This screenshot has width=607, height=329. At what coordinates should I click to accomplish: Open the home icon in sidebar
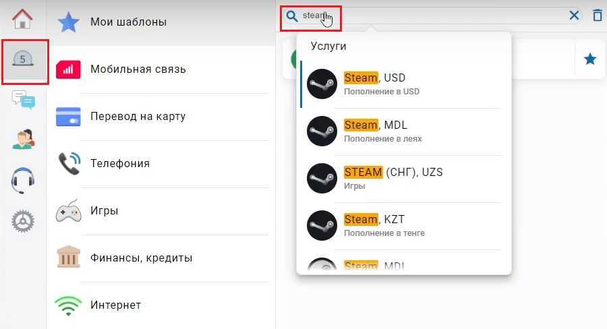22,19
